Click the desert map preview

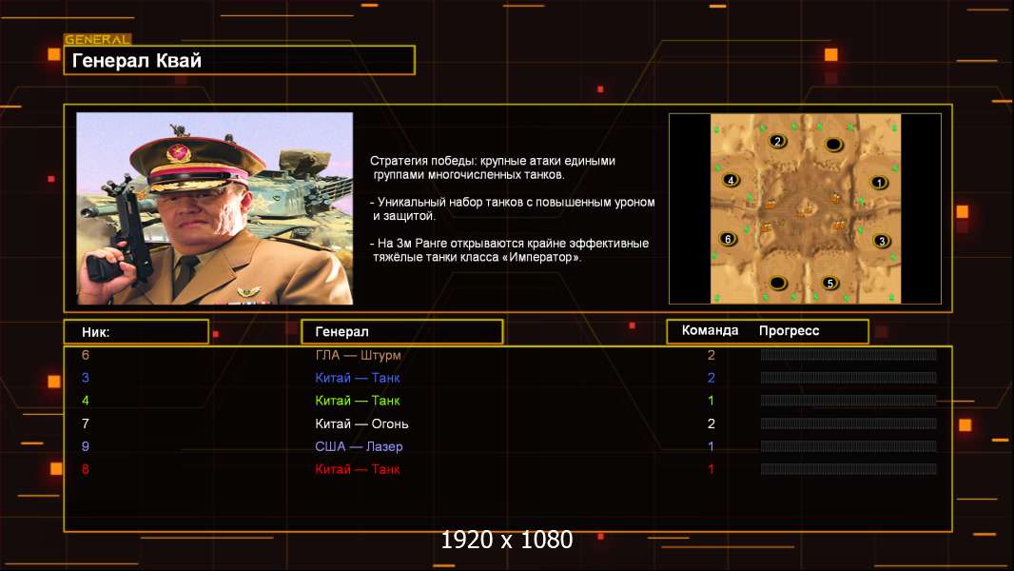click(805, 208)
